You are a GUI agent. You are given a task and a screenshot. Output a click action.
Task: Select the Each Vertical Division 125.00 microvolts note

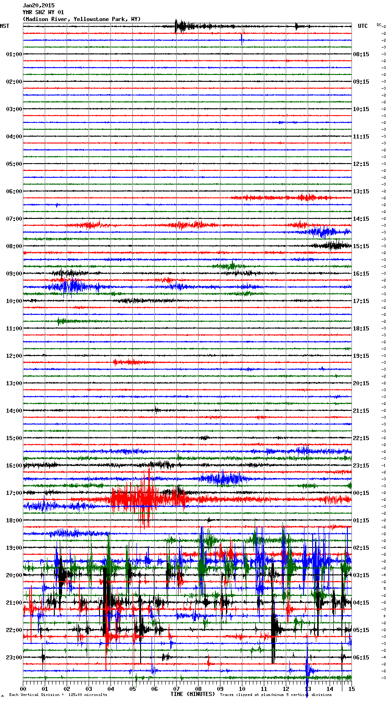(58, 695)
